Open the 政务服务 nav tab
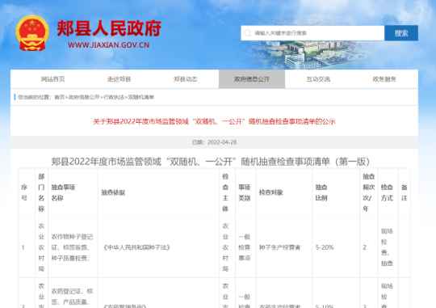The width and height of the screenshot is (436, 308). (x=384, y=79)
